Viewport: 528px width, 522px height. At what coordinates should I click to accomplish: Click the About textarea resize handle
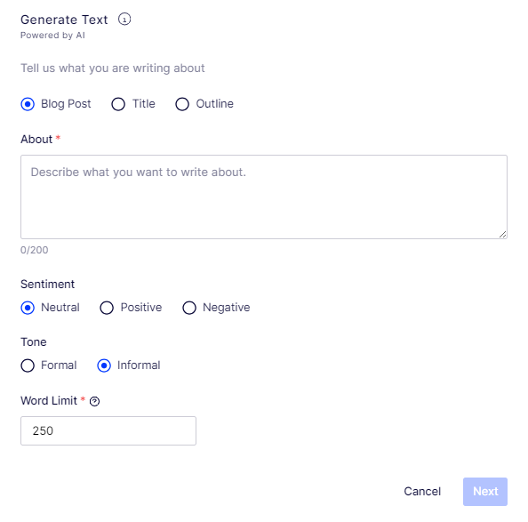[x=502, y=235]
